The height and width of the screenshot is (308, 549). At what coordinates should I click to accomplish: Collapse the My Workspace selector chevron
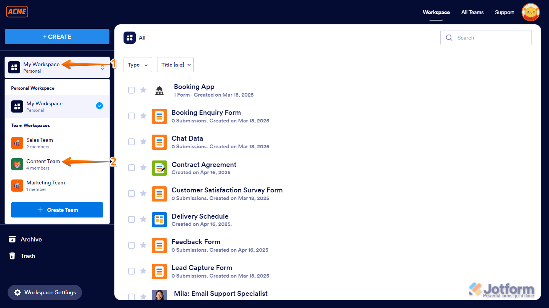point(103,67)
